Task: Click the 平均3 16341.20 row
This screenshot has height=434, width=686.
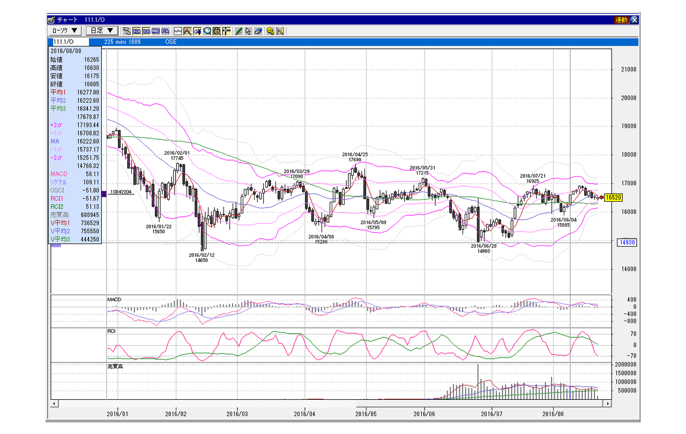Action: [x=74, y=109]
